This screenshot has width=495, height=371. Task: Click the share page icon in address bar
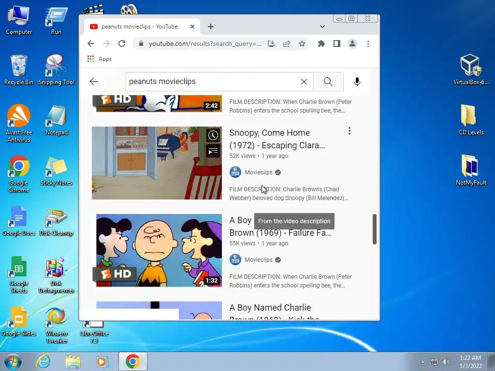click(286, 43)
